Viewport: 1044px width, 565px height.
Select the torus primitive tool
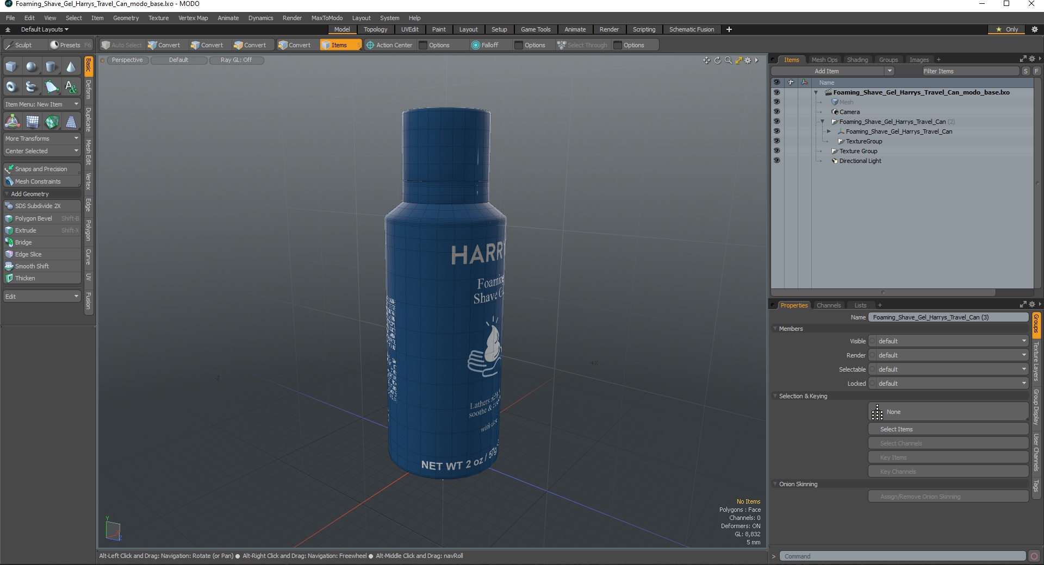pos(11,86)
